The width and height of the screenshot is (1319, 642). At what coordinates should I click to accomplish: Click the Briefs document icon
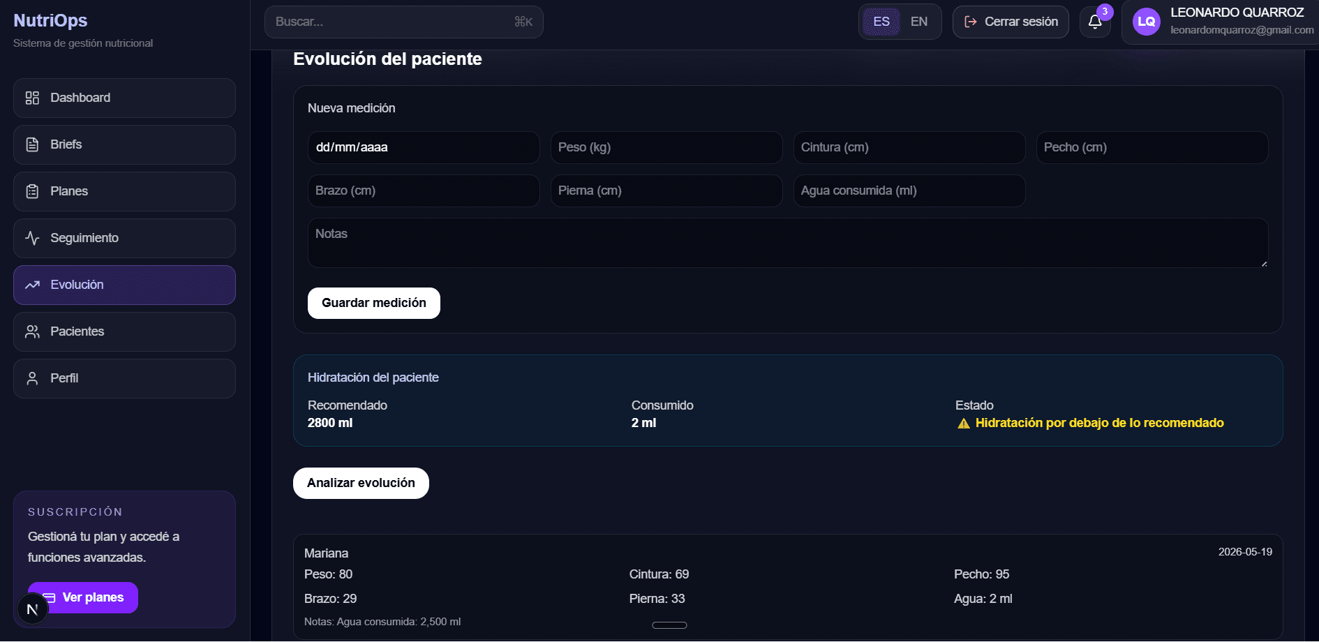(x=32, y=144)
